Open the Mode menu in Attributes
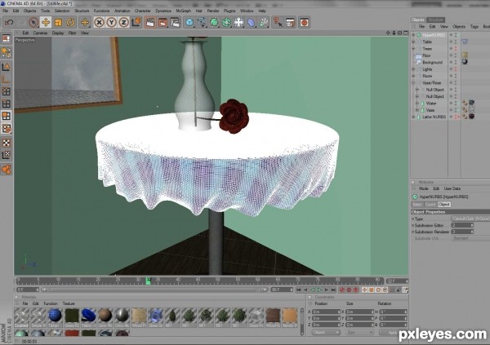This screenshot has height=345, width=490. (423, 188)
